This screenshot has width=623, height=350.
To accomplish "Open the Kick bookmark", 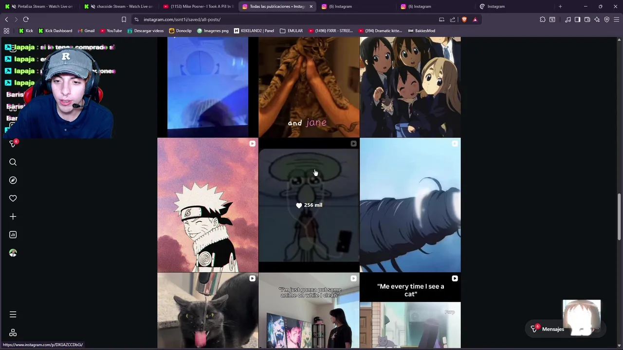I will click(x=26, y=31).
